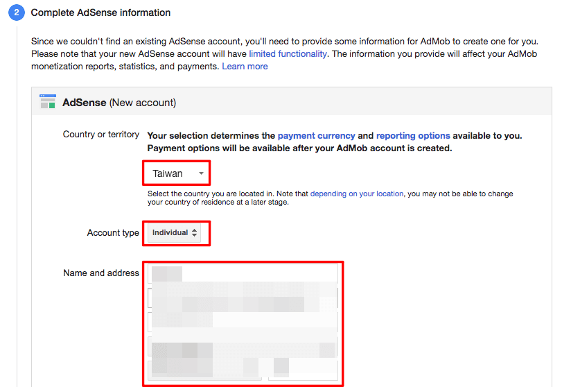This screenshot has width=562, height=387.
Task: Open the 'reporting options' link
Action: point(413,135)
